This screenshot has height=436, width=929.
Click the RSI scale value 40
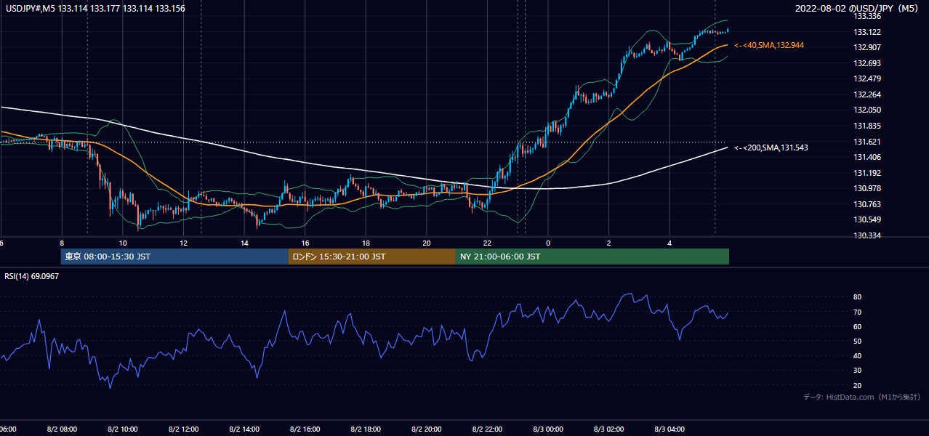(x=857, y=355)
